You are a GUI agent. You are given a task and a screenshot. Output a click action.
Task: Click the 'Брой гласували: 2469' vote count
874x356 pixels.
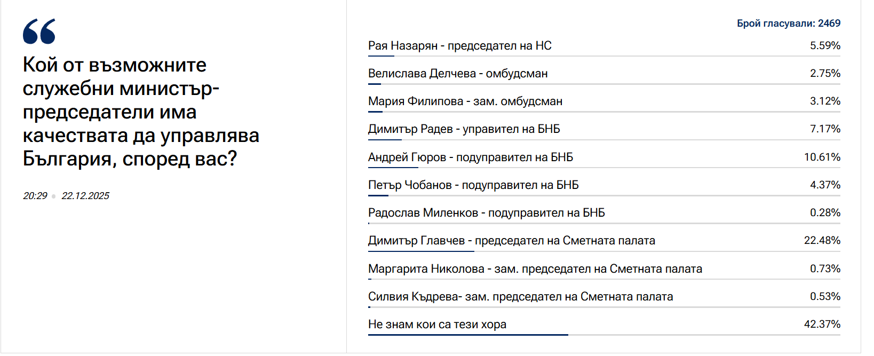[x=788, y=23]
